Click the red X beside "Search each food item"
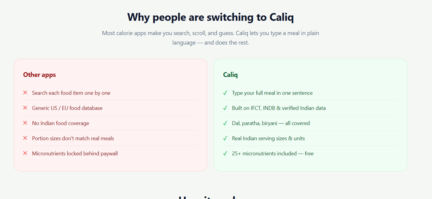 pos(25,93)
